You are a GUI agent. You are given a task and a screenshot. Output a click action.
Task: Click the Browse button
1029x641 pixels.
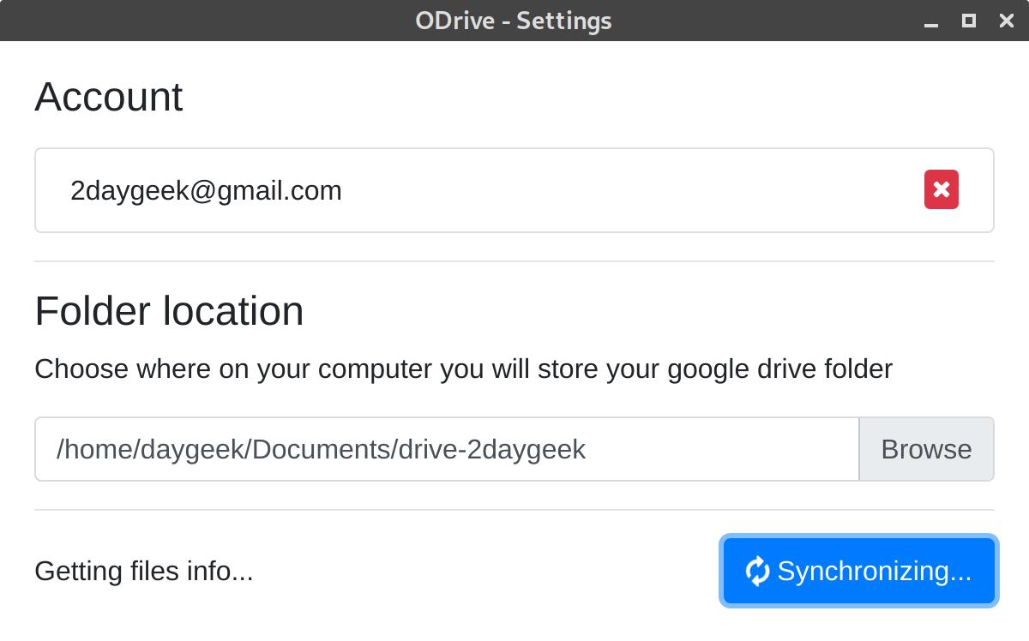(x=926, y=449)
